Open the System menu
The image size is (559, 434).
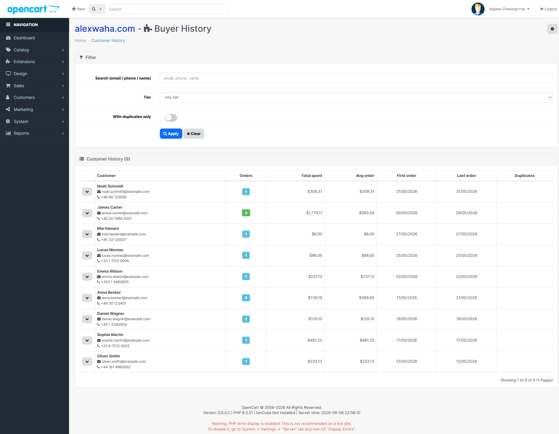tap(35, 121)
